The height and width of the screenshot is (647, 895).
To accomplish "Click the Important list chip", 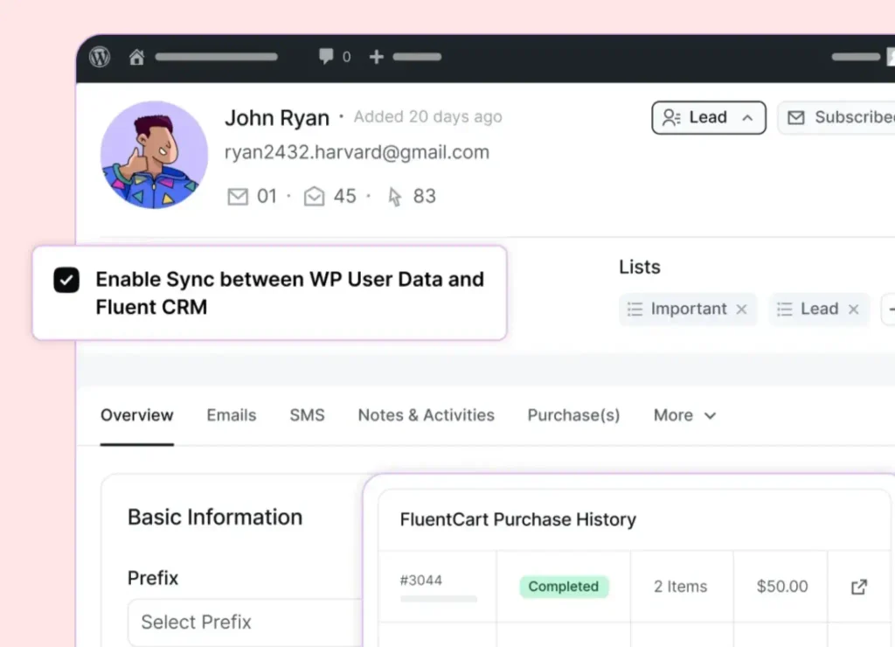I will click(688, 309).
